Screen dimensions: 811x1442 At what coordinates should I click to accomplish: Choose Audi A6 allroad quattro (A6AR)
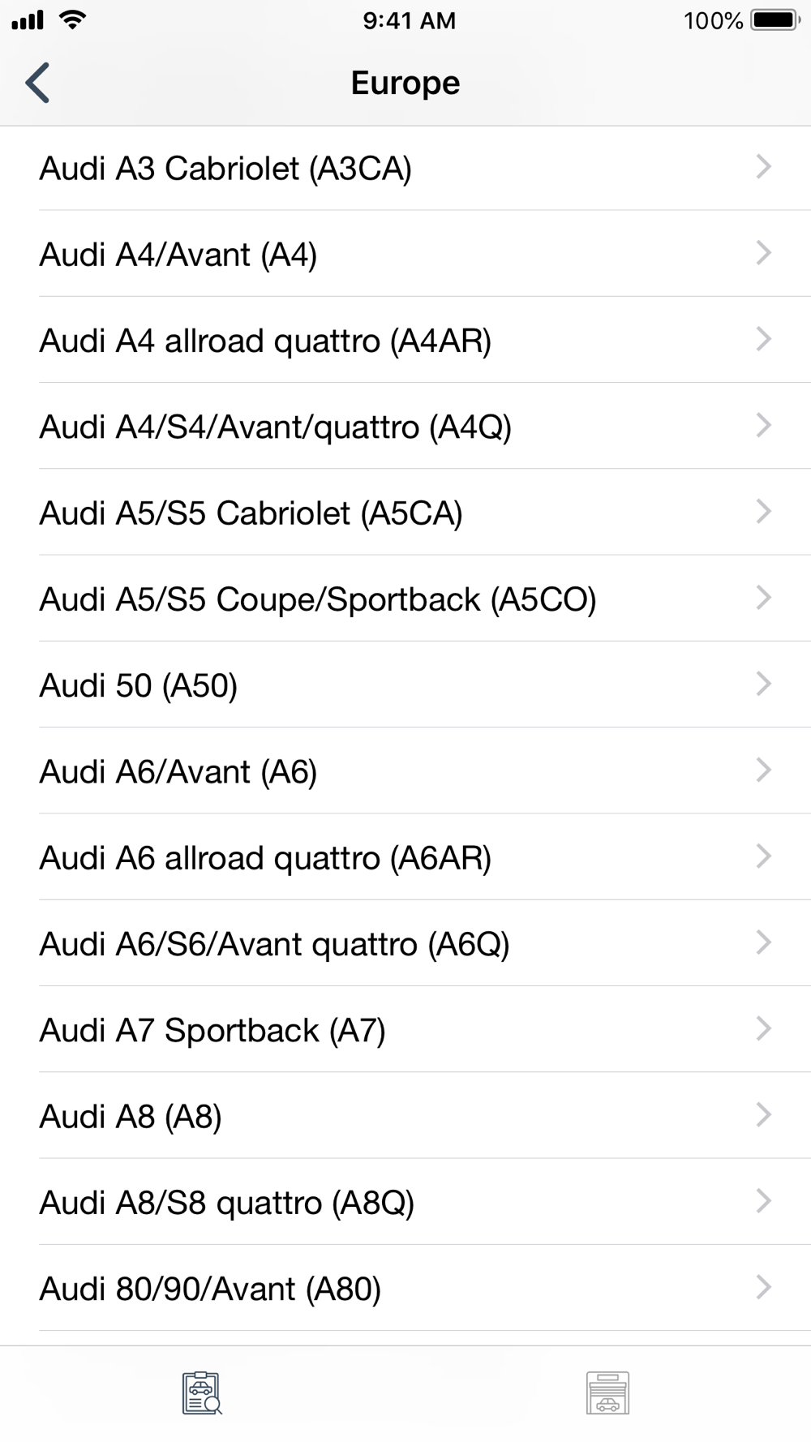tap(265, 858)
